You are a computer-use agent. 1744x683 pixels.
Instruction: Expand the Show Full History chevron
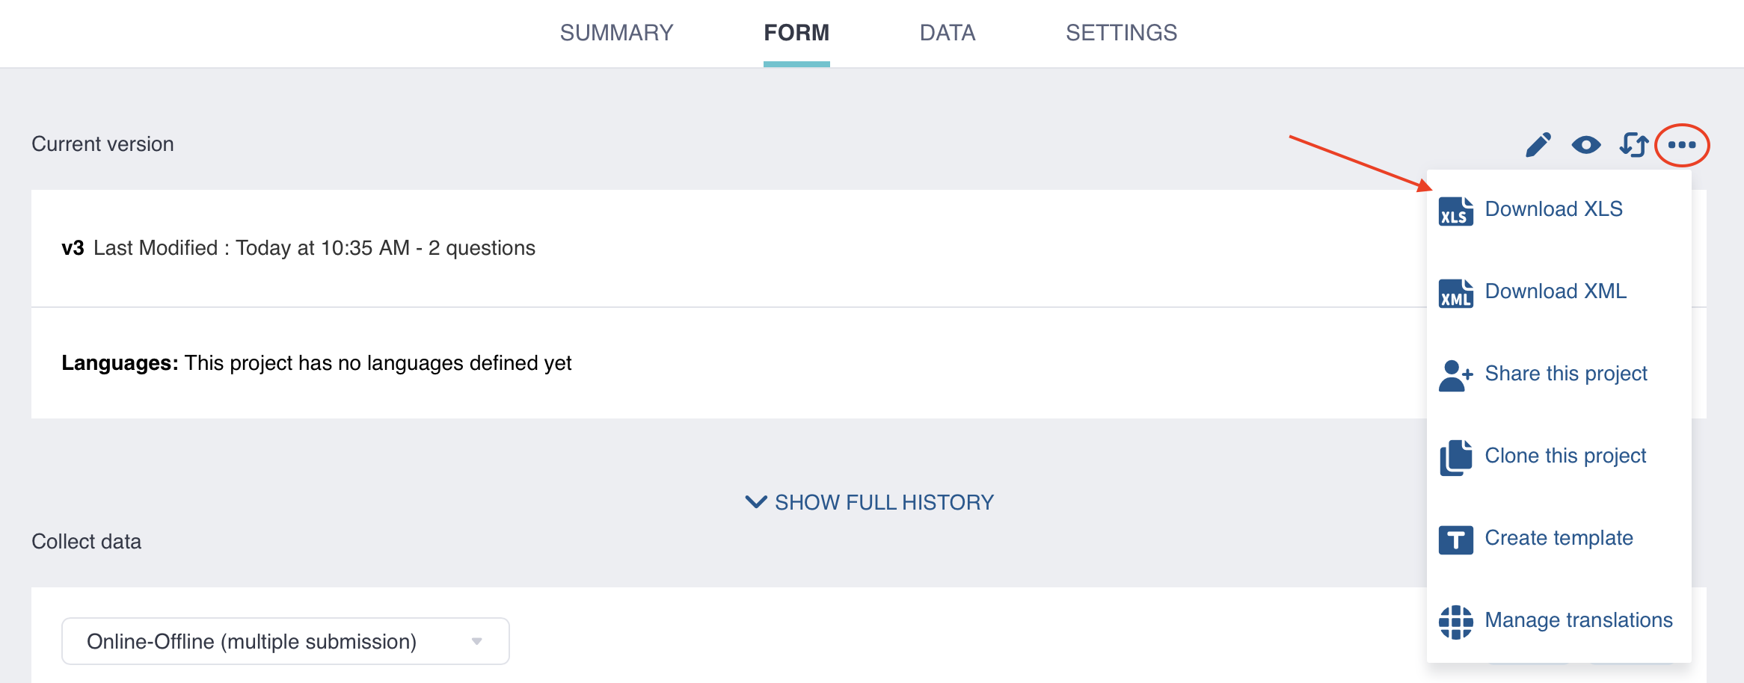click(756, 502)
